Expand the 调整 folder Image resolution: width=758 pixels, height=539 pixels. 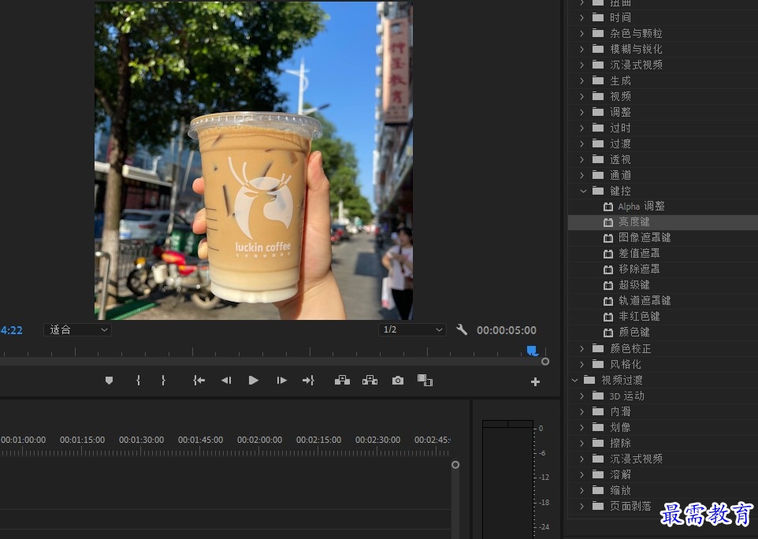pyautogui.click(x=582, y=112)
